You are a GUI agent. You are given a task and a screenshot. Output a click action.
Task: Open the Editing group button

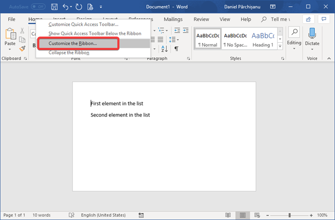(x=294, y=39)
